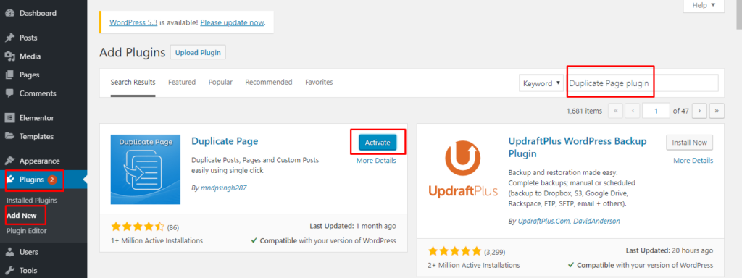Click Install Now for UpdraftPlus
Viewport: 742px width, 278px height.
690,143
